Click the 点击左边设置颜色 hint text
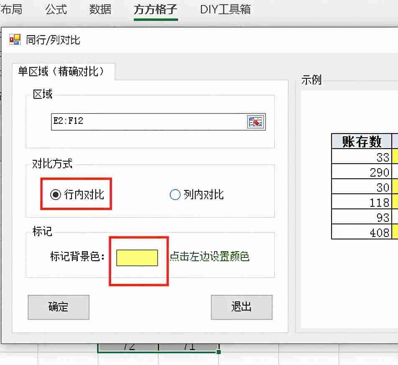398x365 pixels. (210, 256)
